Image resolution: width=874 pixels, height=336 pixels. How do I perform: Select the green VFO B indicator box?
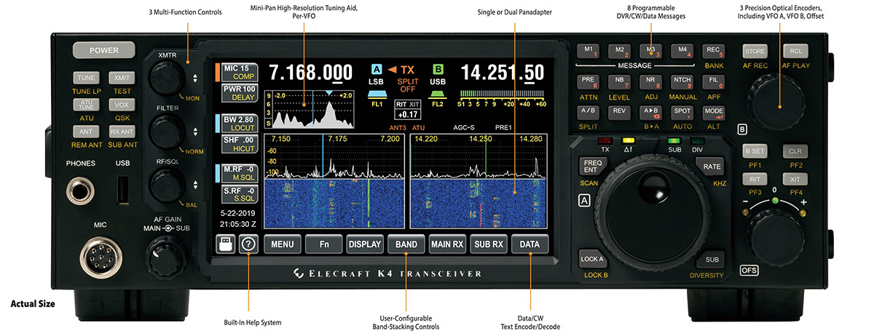pos(438,70)
